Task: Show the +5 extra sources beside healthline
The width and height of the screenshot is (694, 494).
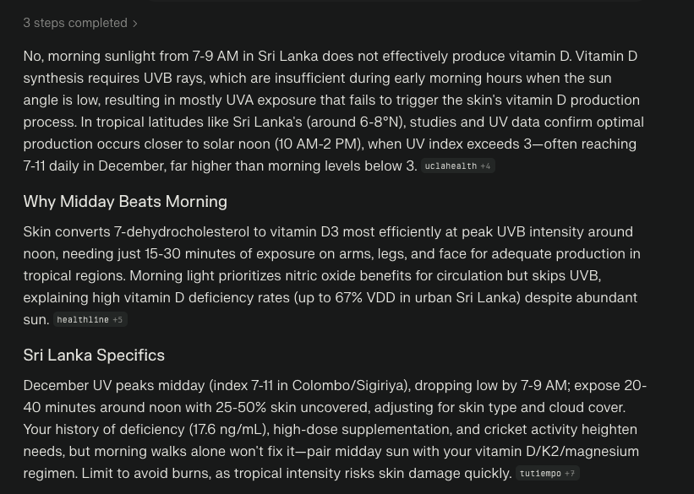Action: tap(117, 320)
